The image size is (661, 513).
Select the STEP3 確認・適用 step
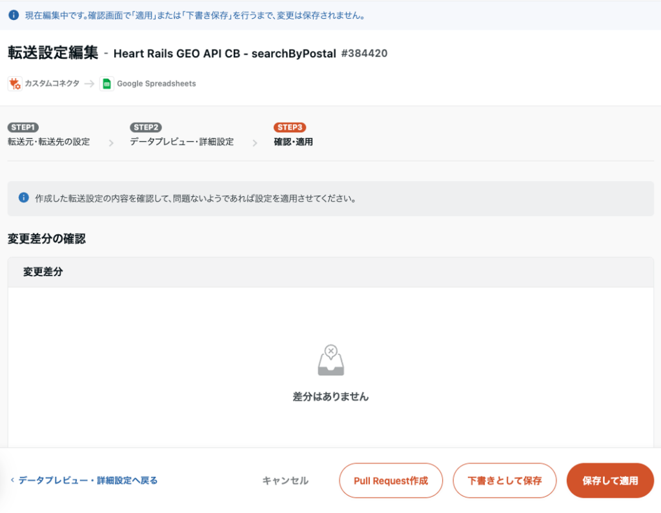pos(293,142)
